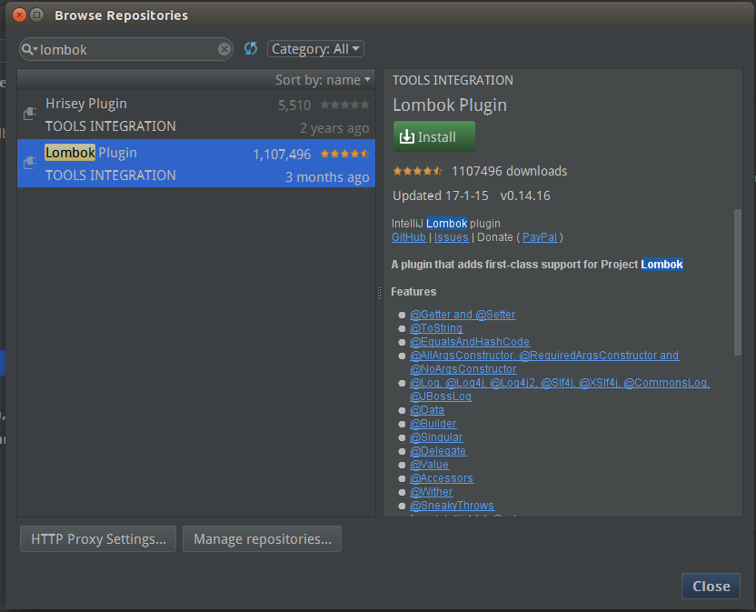Click the Lombok Plugin rating stars in list
Image resolution: width=756 pixels, height=612 pixels.
(x=344, y=154)
